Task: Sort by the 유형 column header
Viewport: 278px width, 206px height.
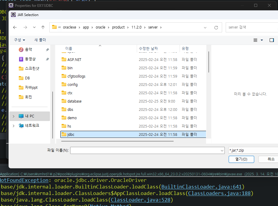Action: tap(185, 48)
